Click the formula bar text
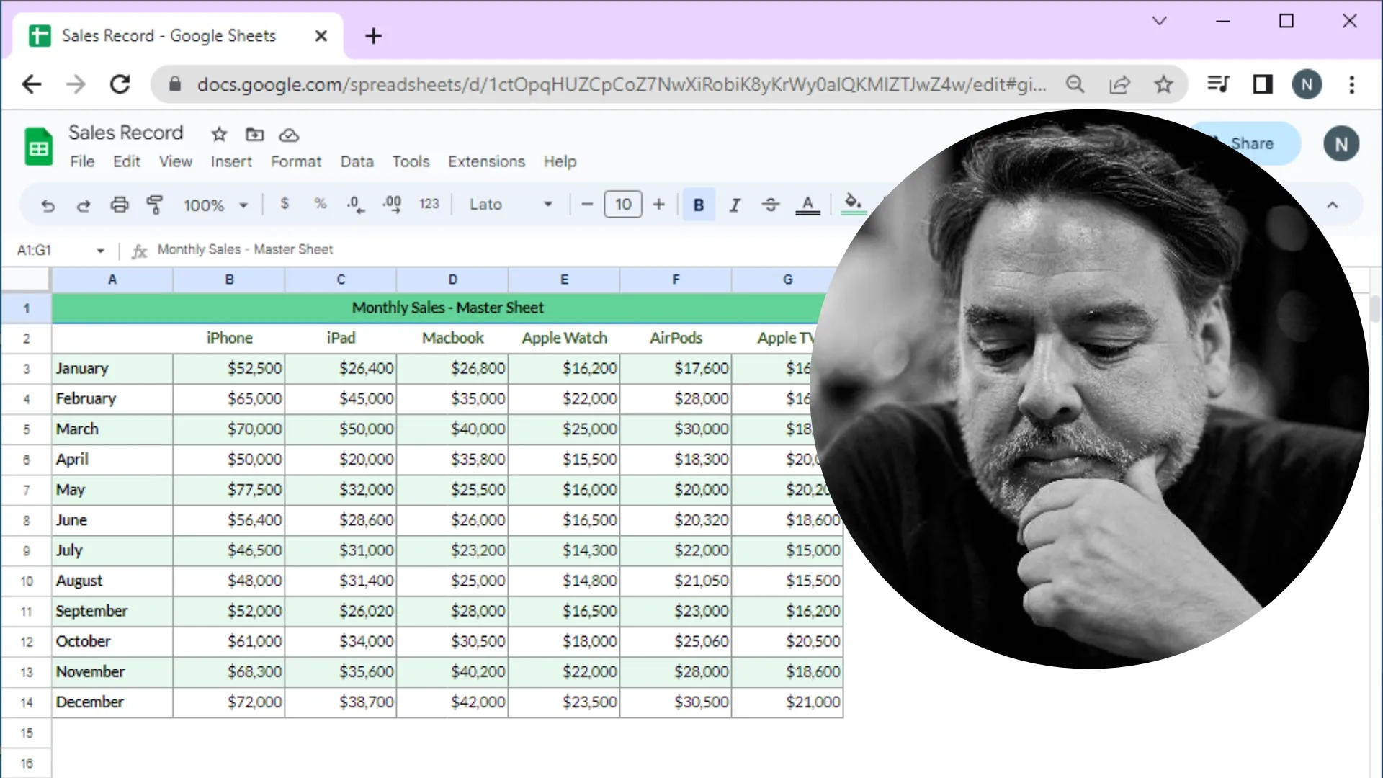The width and height of the screenshot is (1383, 778). point(245,249)
